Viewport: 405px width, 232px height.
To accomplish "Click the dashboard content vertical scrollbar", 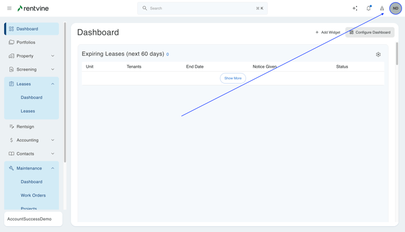I will click(x=397, y=54).
